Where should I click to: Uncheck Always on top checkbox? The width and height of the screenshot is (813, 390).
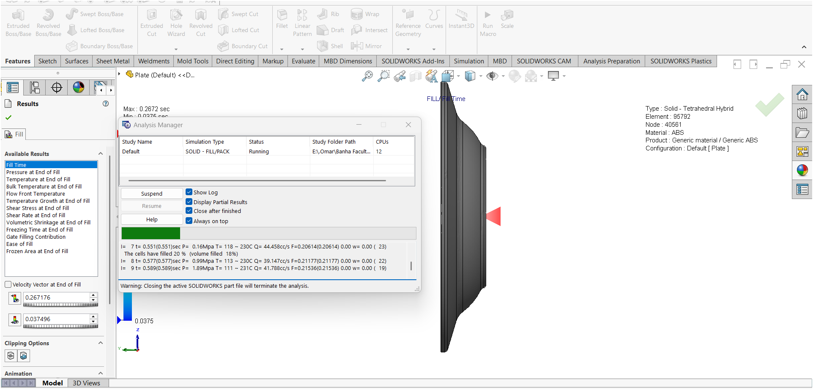(189, 221)
